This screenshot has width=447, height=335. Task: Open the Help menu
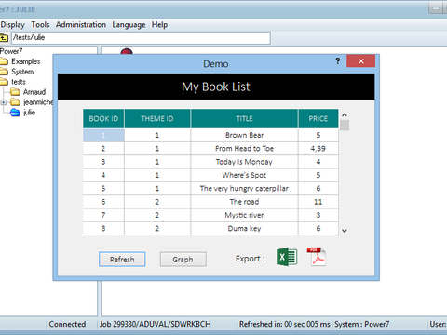click(159, 25)
